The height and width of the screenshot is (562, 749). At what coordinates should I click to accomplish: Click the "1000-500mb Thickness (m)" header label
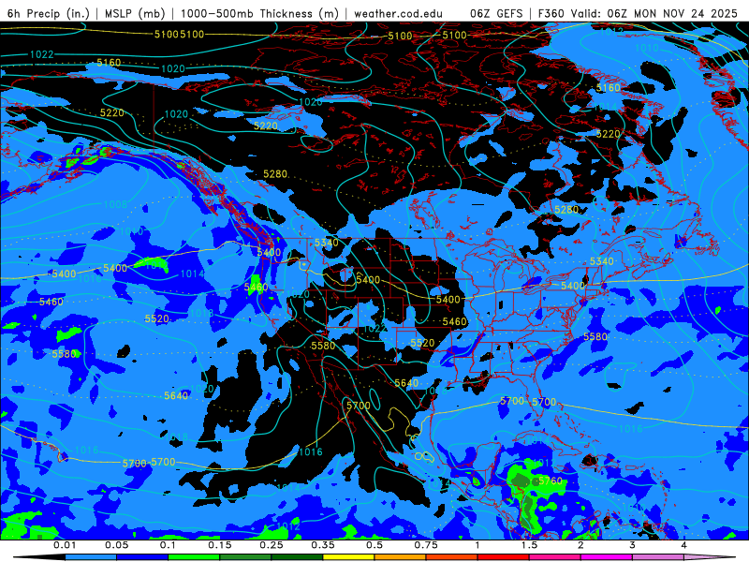tap(259, 13)
